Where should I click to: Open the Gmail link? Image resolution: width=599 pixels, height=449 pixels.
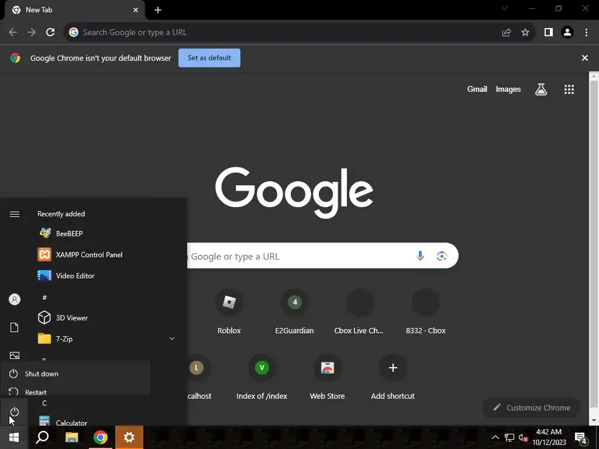coord(477,89)
